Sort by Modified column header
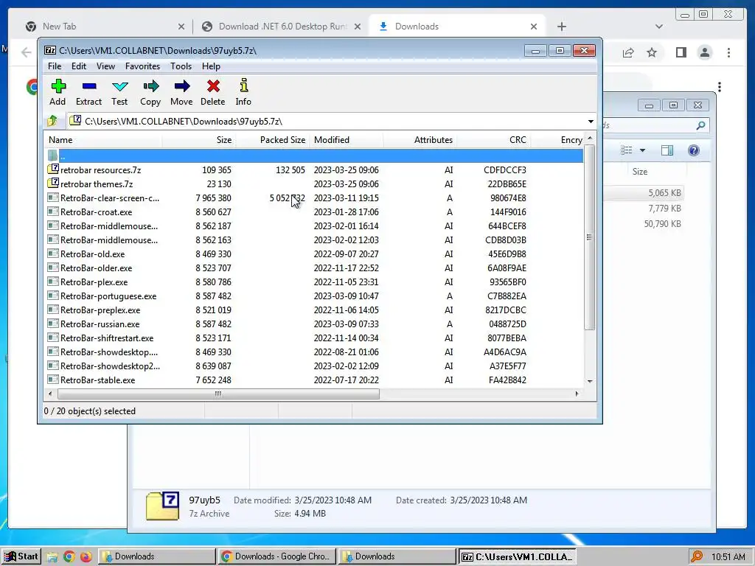This screenshot has height=566, width=755. [347, 140]
